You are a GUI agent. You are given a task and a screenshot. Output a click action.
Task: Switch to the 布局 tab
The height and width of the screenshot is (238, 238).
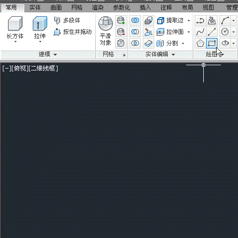(187, 8)
